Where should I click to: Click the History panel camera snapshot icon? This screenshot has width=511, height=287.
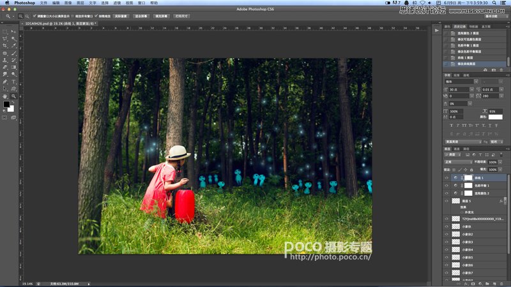493,70
